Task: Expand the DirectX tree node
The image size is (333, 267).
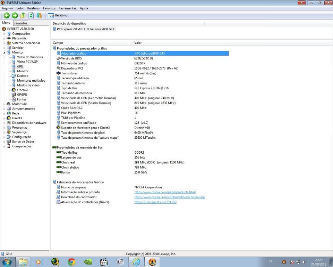Action: point(5,118)
